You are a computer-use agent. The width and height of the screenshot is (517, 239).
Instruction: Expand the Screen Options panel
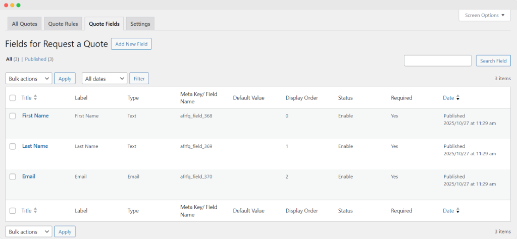[484, 16]
